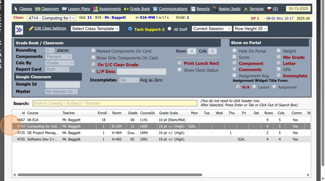
Task: Click the Services person icon
Action: click(x=246, y=9)
